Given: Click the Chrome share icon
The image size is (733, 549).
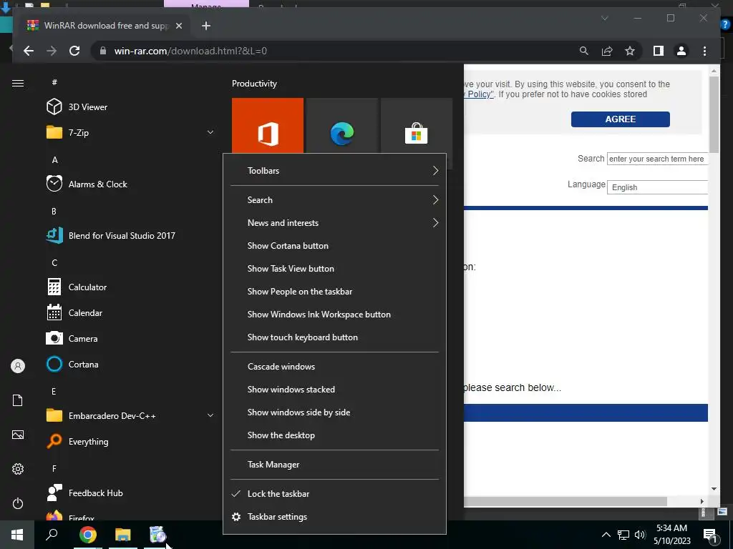Looking at the screenshot, I should (607, 51).
